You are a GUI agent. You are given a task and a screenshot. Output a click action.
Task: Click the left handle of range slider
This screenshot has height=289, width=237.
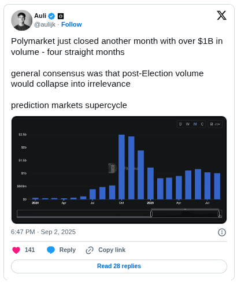151,214
